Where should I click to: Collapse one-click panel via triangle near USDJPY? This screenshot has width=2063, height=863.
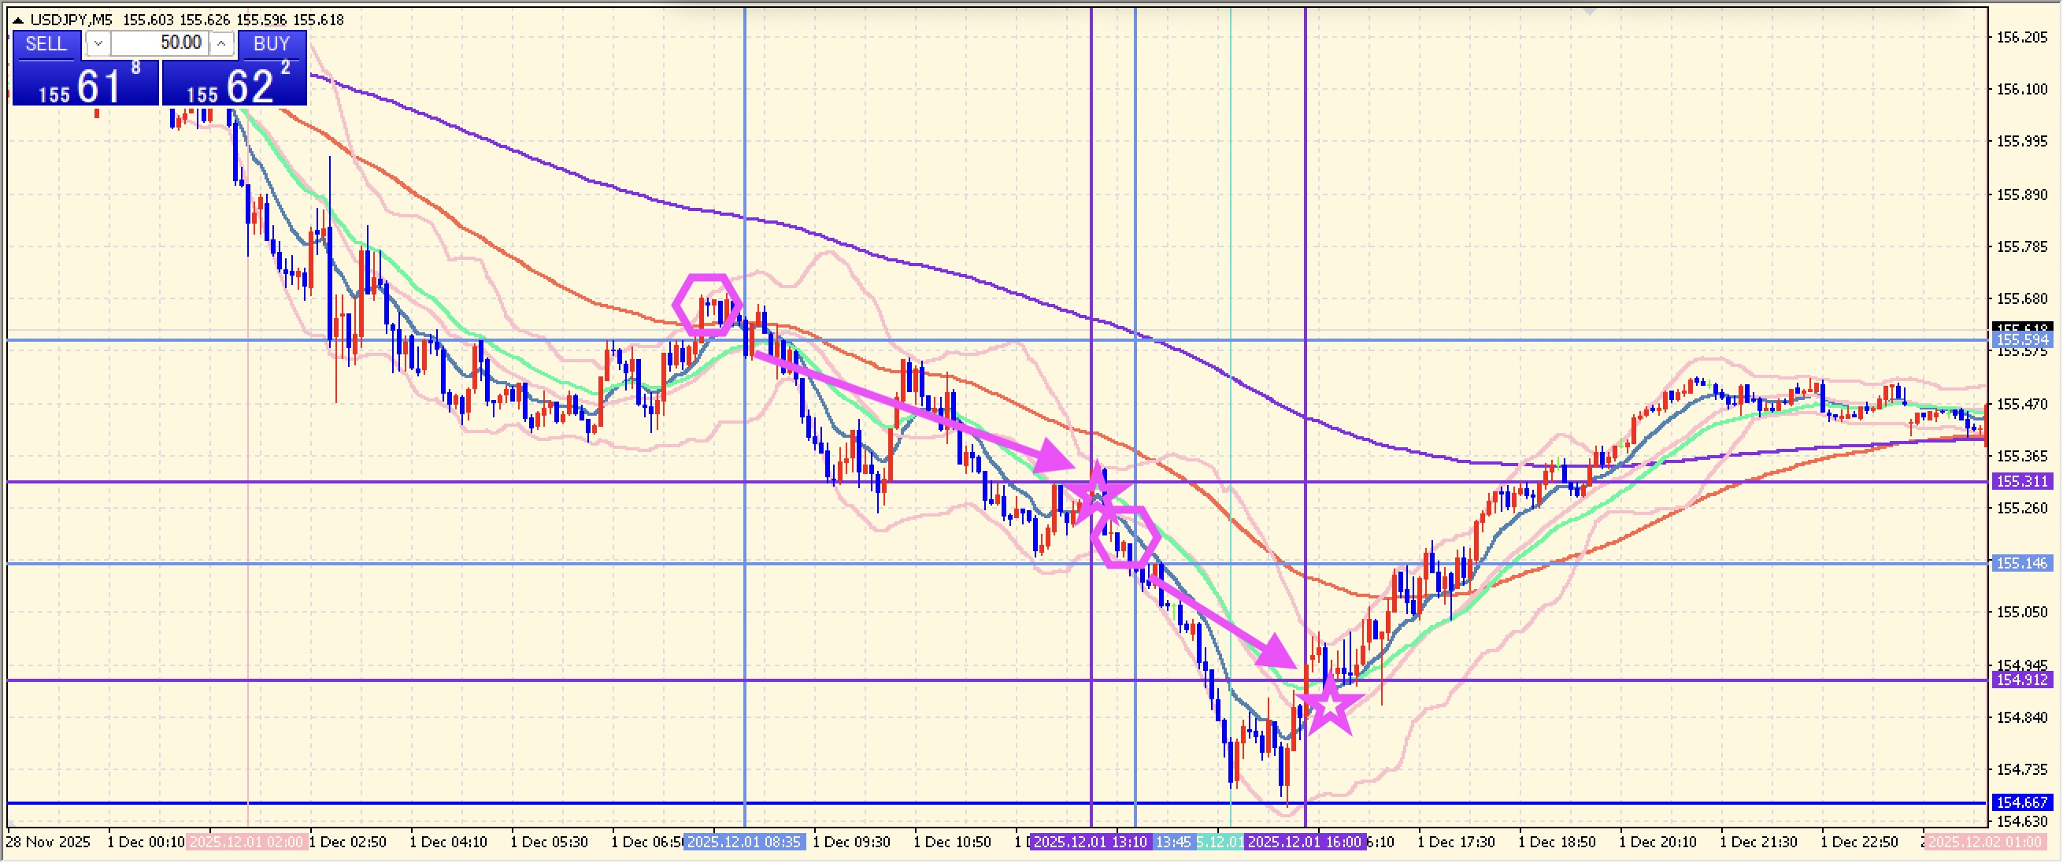tap(17, 20)
